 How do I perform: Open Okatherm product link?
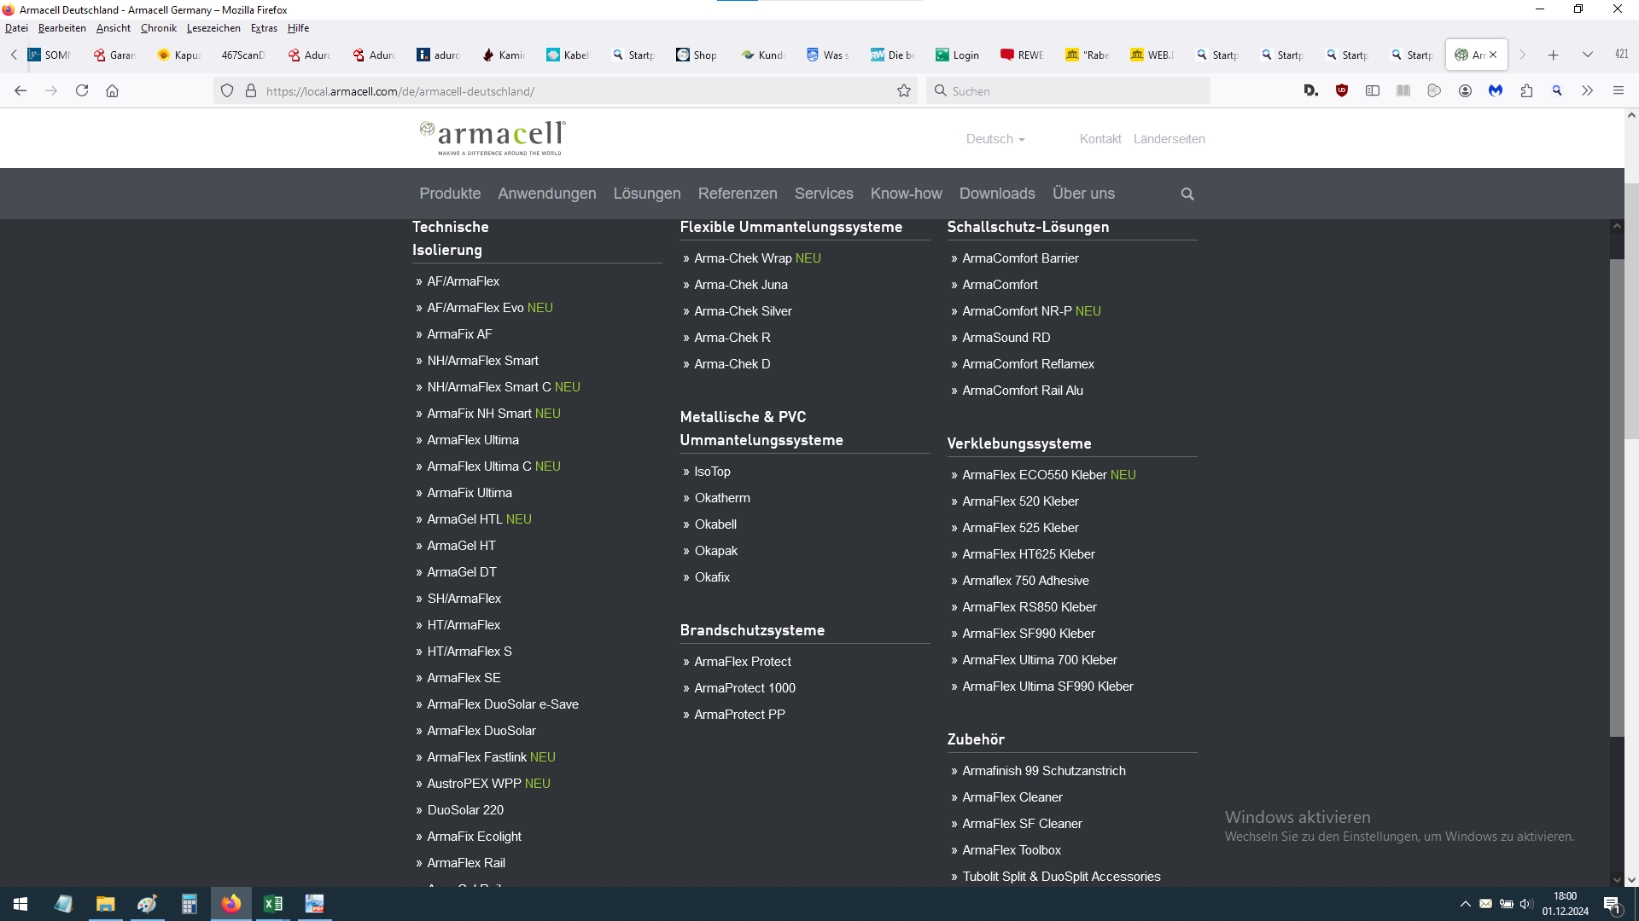click(x=722, y=498)
